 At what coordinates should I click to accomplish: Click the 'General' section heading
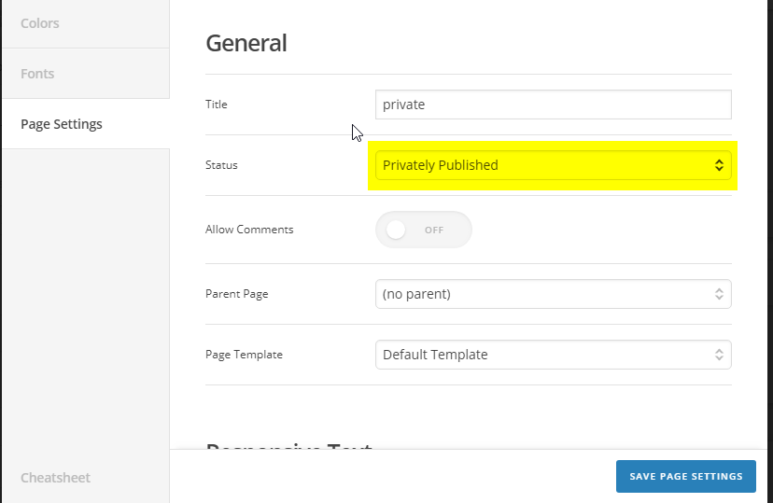[246, 43]
